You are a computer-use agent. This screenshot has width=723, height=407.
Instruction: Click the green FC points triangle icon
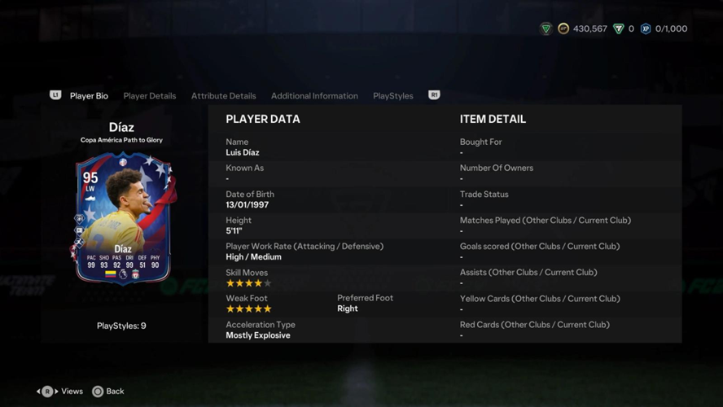[x=618, y=29]
